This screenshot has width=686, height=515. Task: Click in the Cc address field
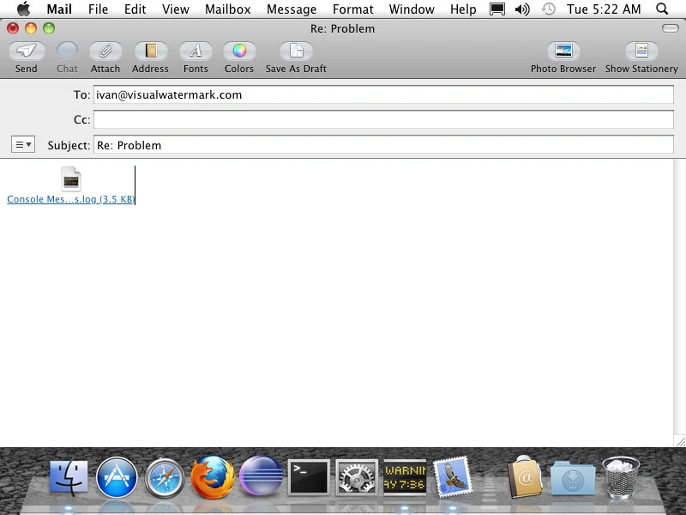pyautogui.click(x=382, y=120)
